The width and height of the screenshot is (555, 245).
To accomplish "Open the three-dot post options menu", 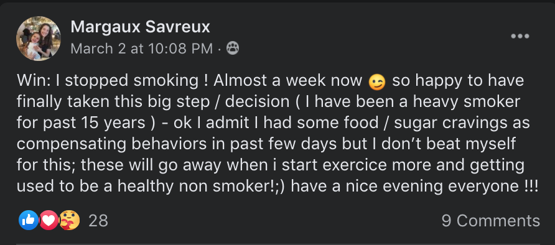I will tap(520, 36).
